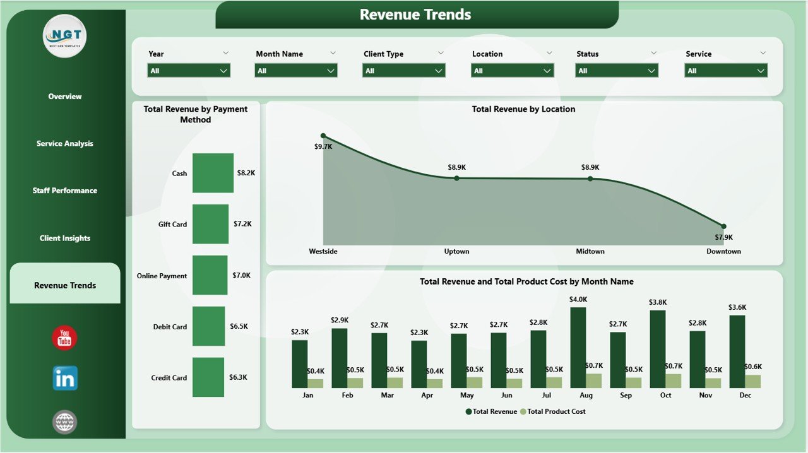Toggle Total Product Cost legend item

coord(552,411)
